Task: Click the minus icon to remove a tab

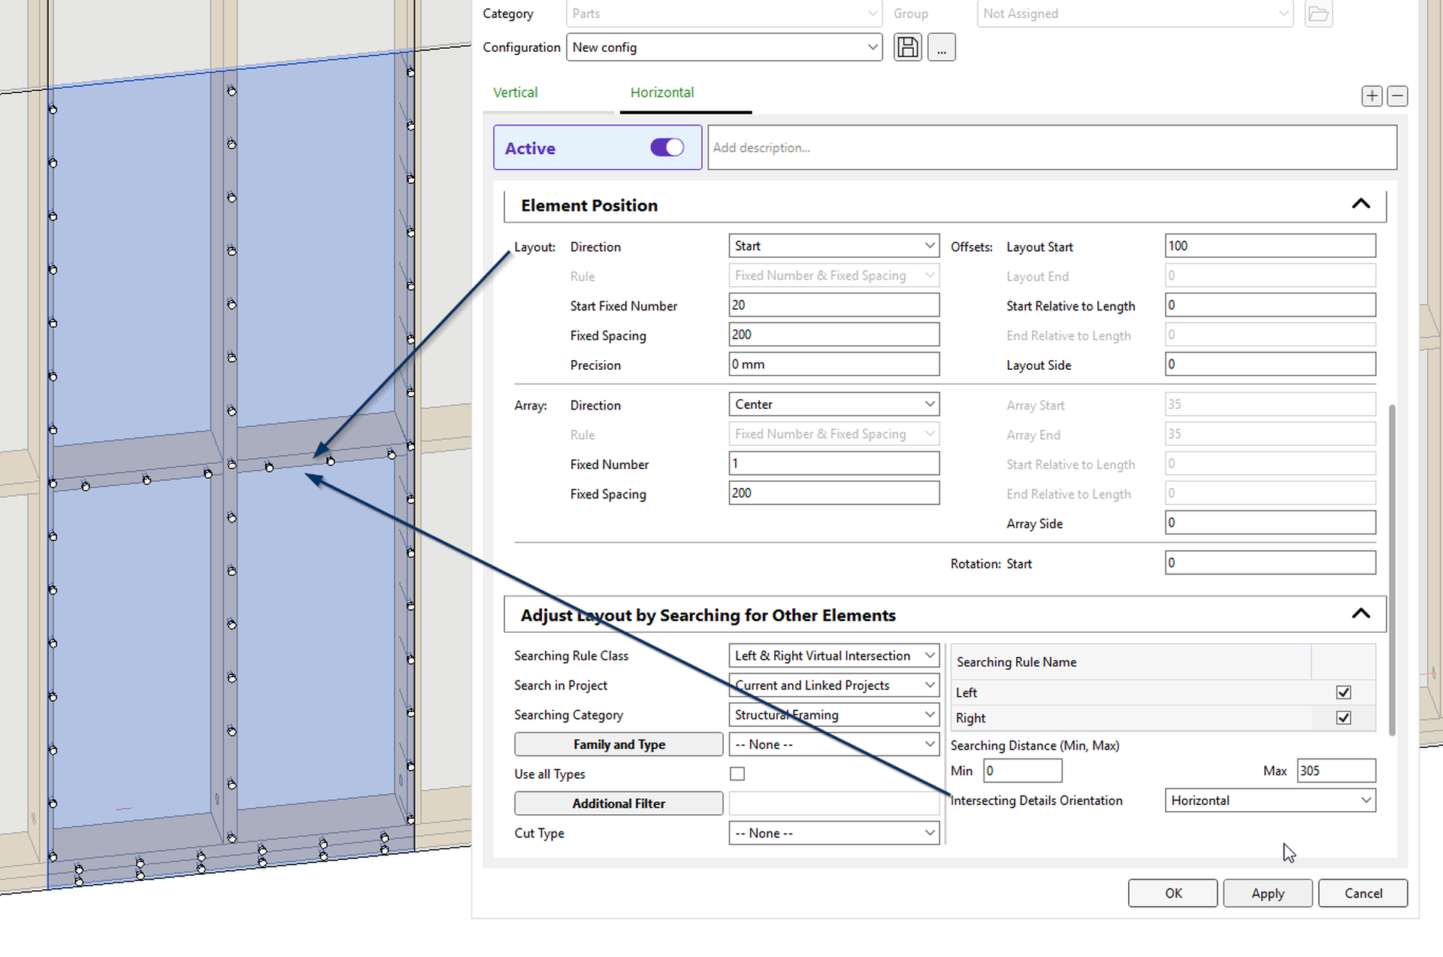Action: (x=1397, y=96)
